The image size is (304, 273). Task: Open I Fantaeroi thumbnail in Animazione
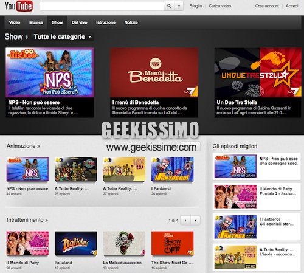tap(173, 169)
